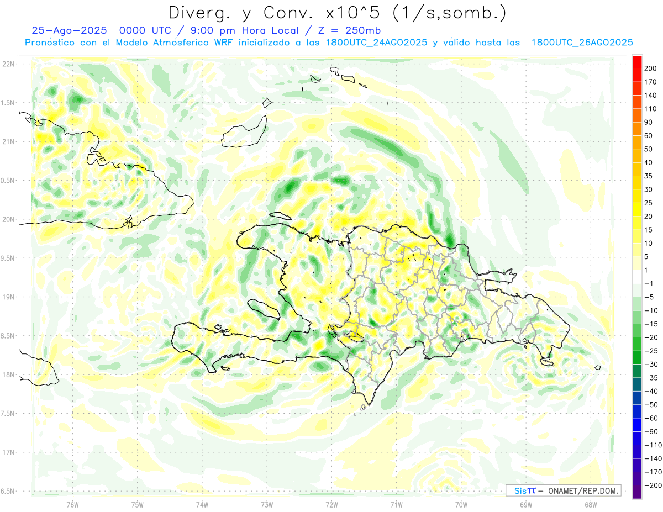Click colorbar label '35' (positive)
Viewport: 663px width, 512px height.
coord(649,176)
